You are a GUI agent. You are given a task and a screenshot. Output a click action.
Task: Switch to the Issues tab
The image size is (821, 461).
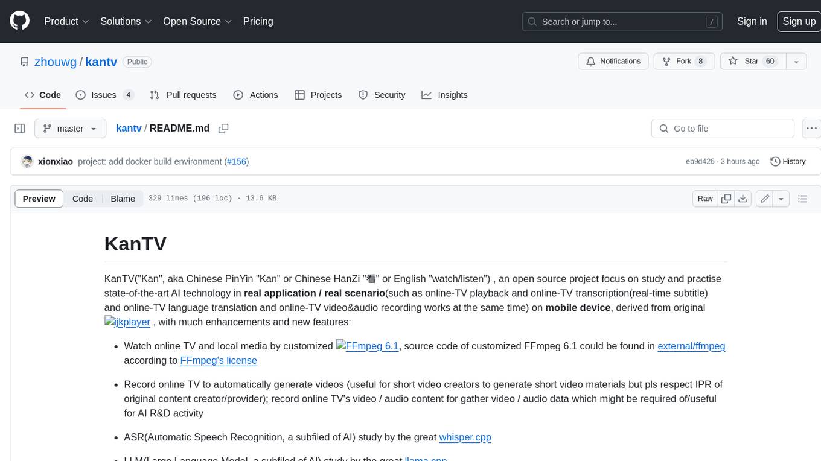pos(104,95)
